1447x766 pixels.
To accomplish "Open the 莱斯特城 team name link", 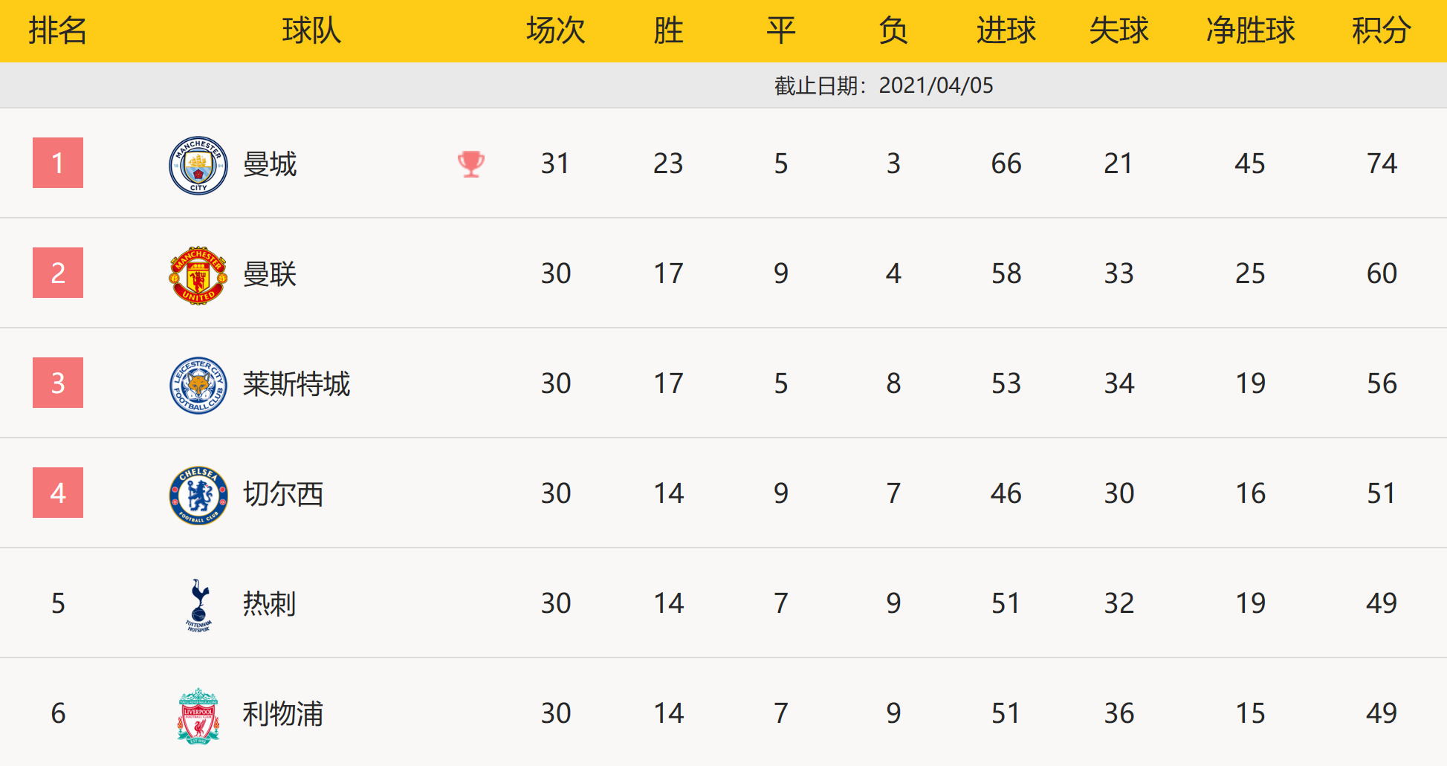I will coord(296,384).
